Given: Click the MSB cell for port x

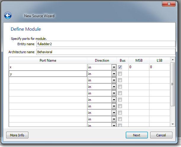Looking at the screenshot, I should coord(138,67).
